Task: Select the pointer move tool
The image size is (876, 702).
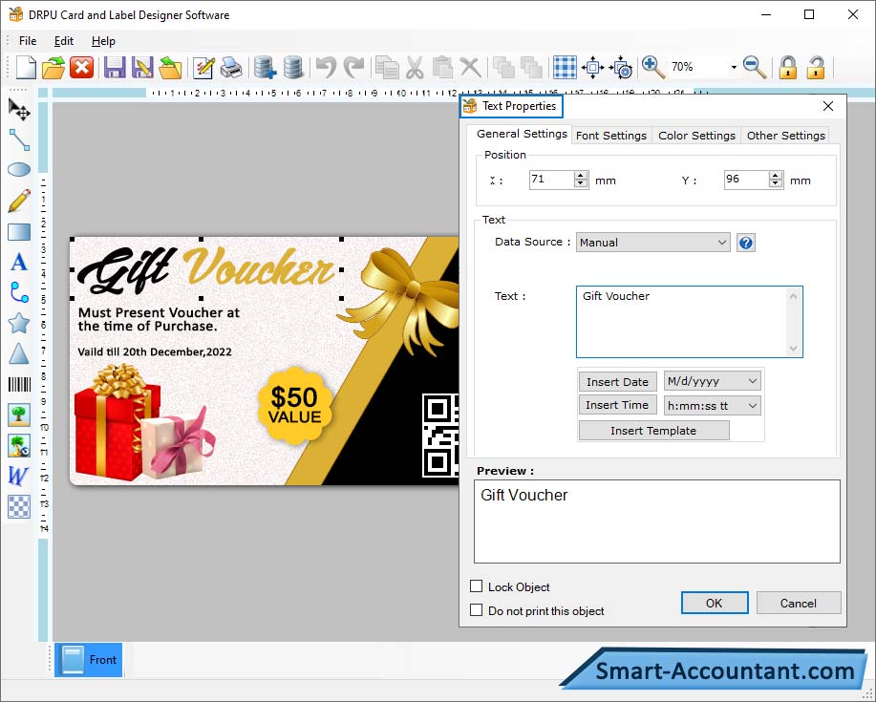Action: coord(19,110)
